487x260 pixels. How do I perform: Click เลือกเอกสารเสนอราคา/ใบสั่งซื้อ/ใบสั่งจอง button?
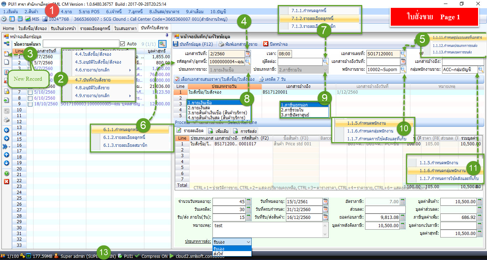pos(215,79)
